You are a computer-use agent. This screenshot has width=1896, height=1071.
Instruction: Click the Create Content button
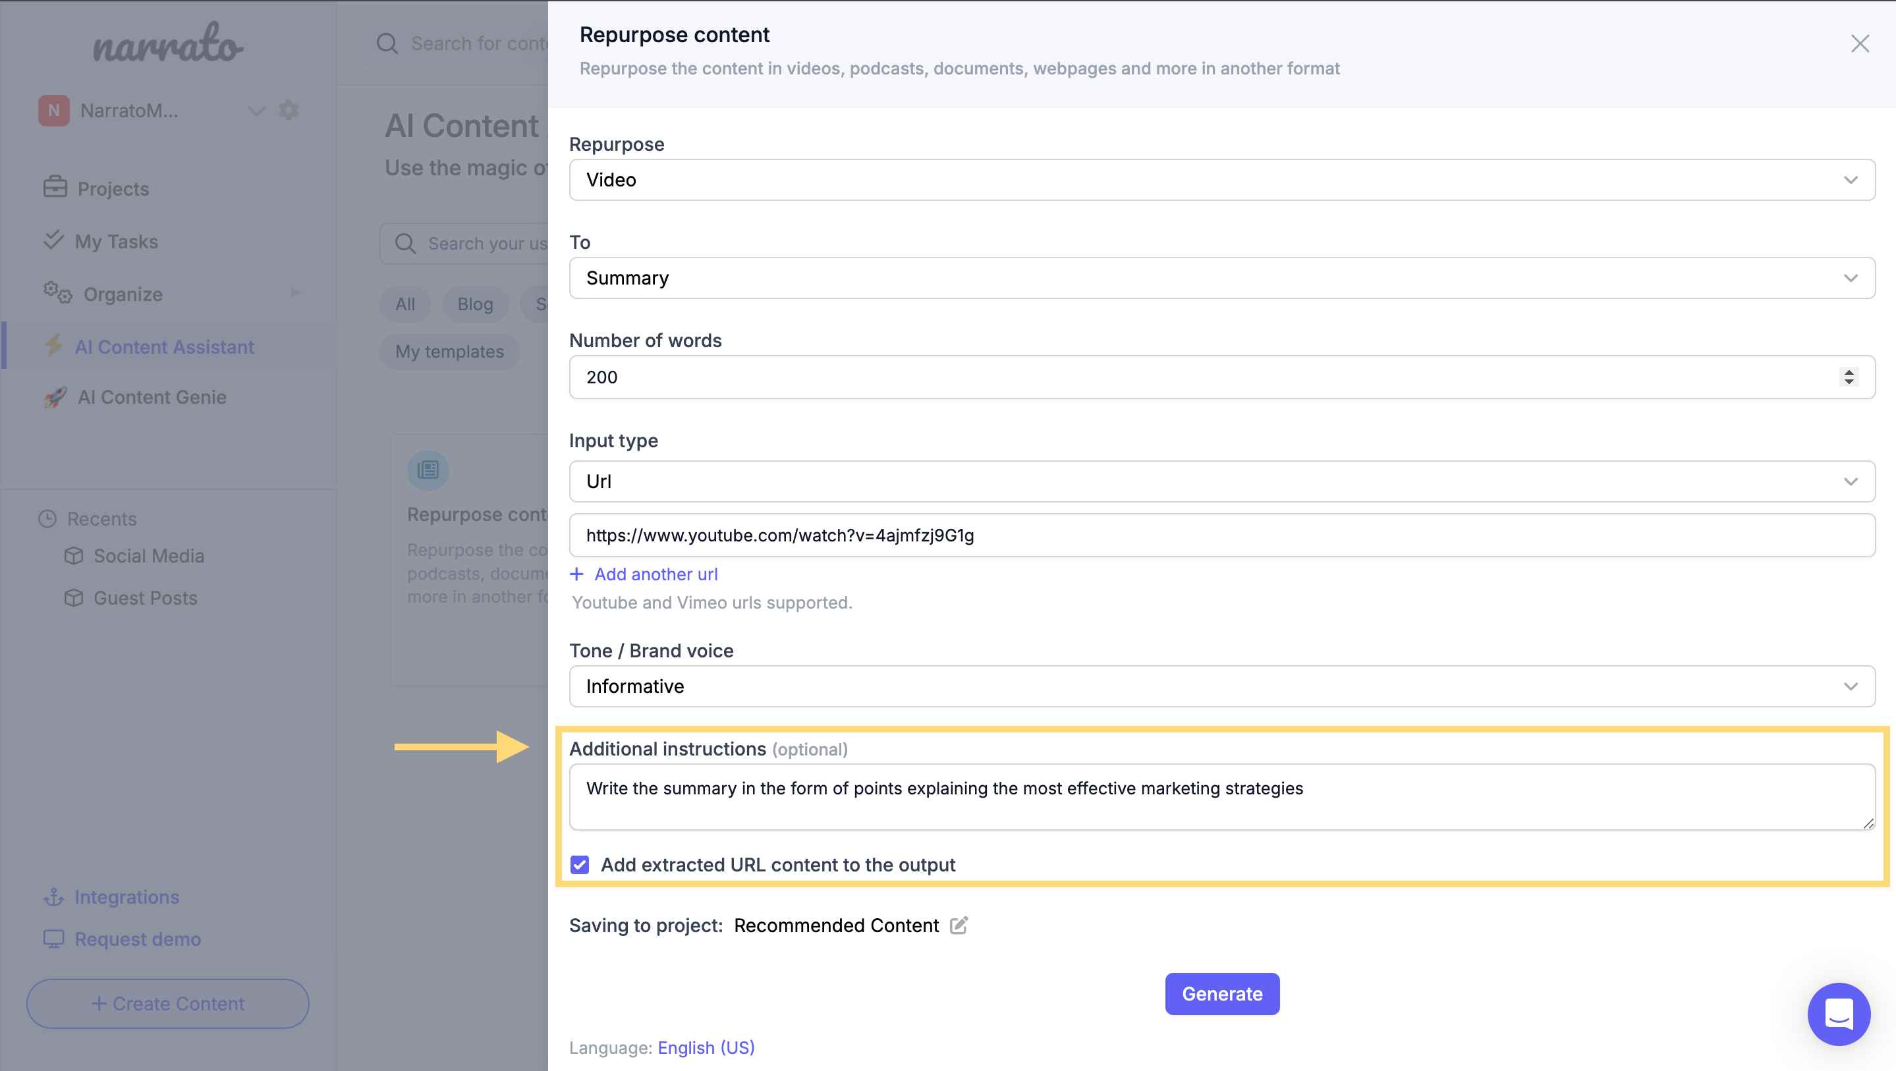(x=168, y=1003)
